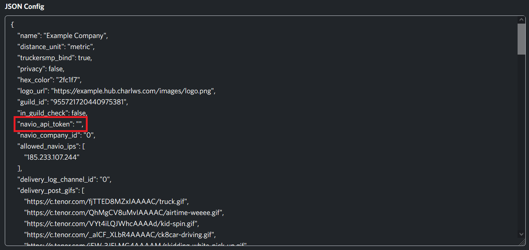529x250 pixels.
Task: Click the JSON Config heading label
Action: click(24, 7)
